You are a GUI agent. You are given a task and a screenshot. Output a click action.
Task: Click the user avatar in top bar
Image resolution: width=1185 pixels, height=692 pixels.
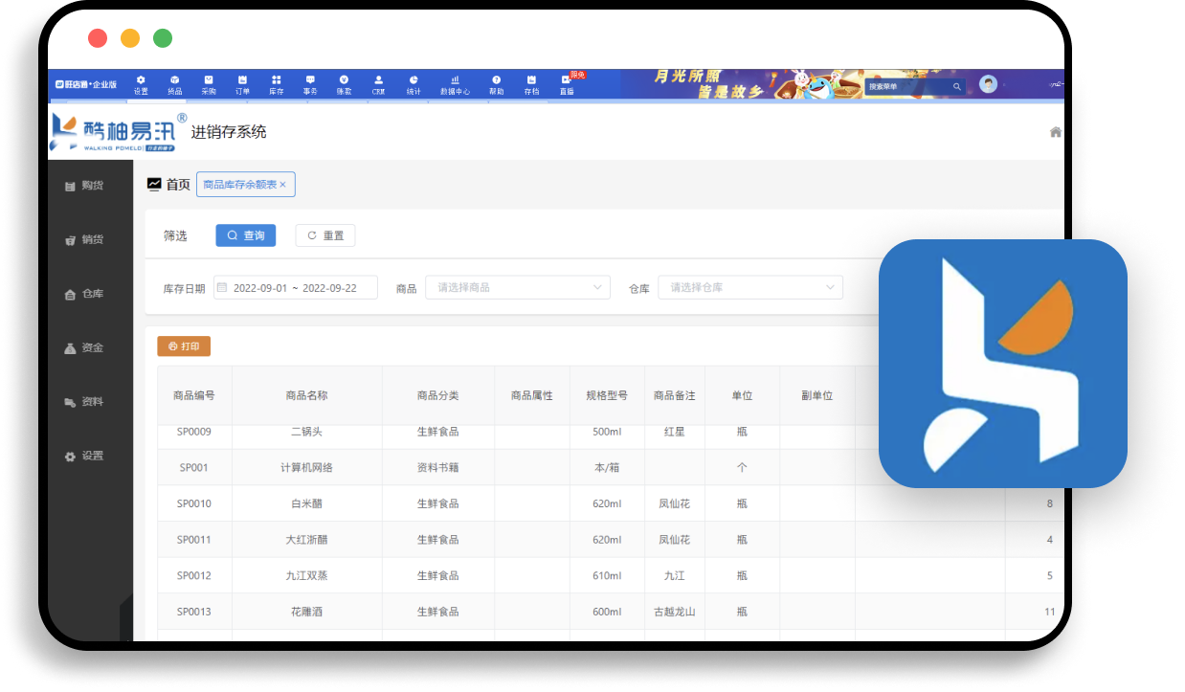pyautogui.click(x=988, y=84)
